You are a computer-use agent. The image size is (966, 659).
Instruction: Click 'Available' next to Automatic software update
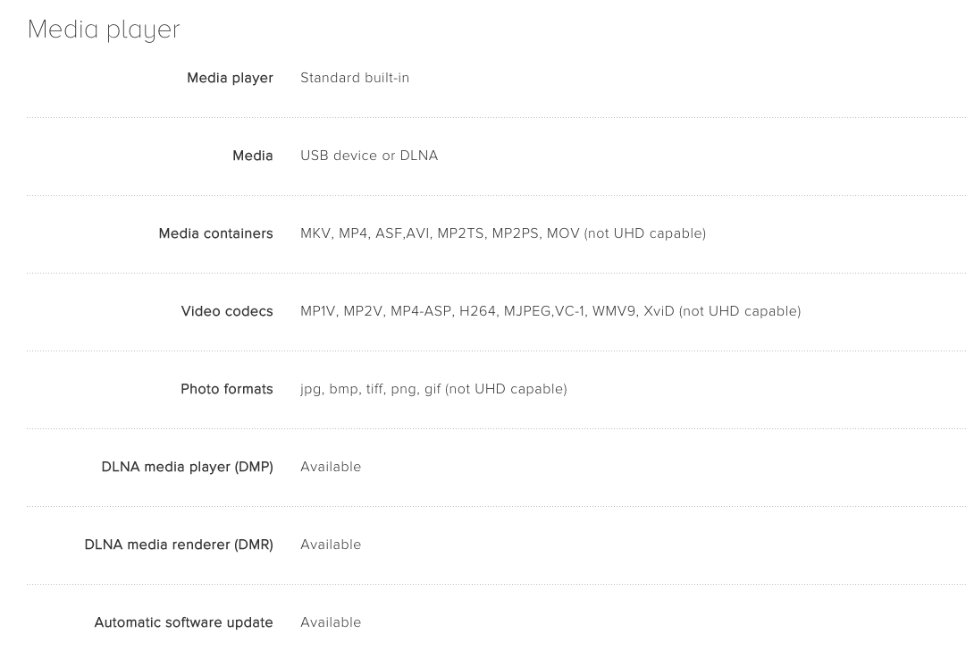(331, 622)
